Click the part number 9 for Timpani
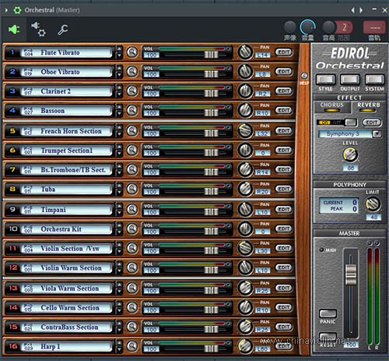 pyautogui.click(x=12, y=209)
